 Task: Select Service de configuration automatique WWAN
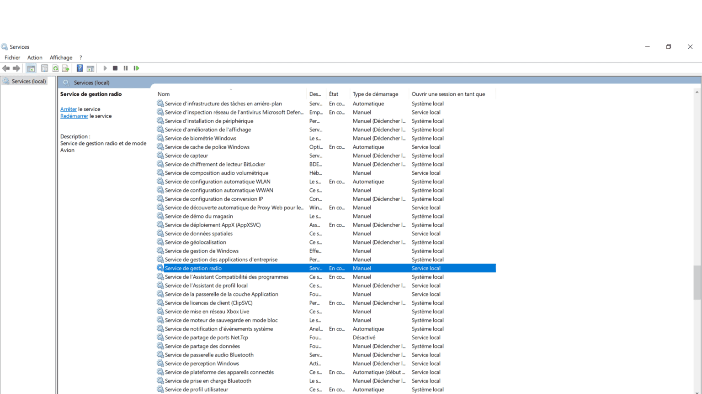(219, 190)
